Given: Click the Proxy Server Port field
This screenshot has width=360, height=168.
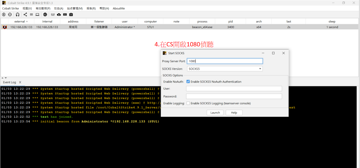Looking at the screenshot, I should [225, 61].
